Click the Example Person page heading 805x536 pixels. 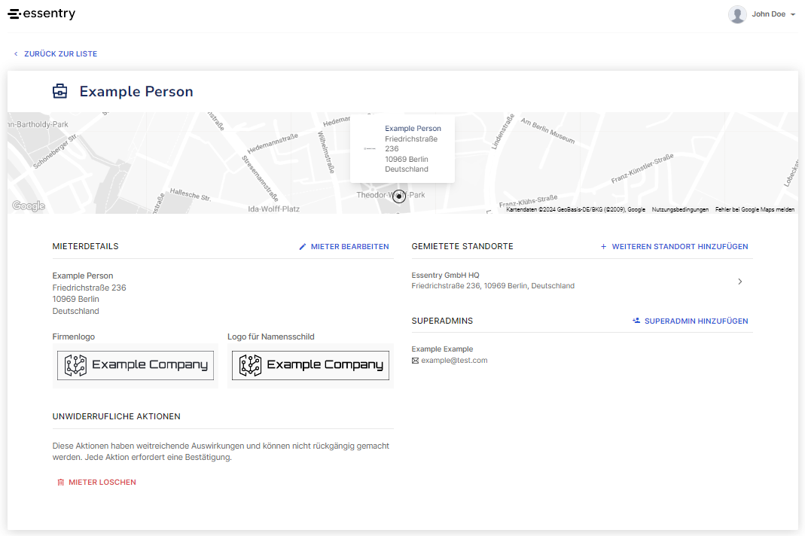point(136,91)
